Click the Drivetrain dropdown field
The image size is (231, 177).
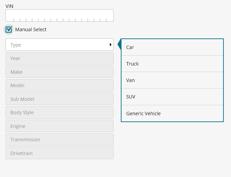59,153
